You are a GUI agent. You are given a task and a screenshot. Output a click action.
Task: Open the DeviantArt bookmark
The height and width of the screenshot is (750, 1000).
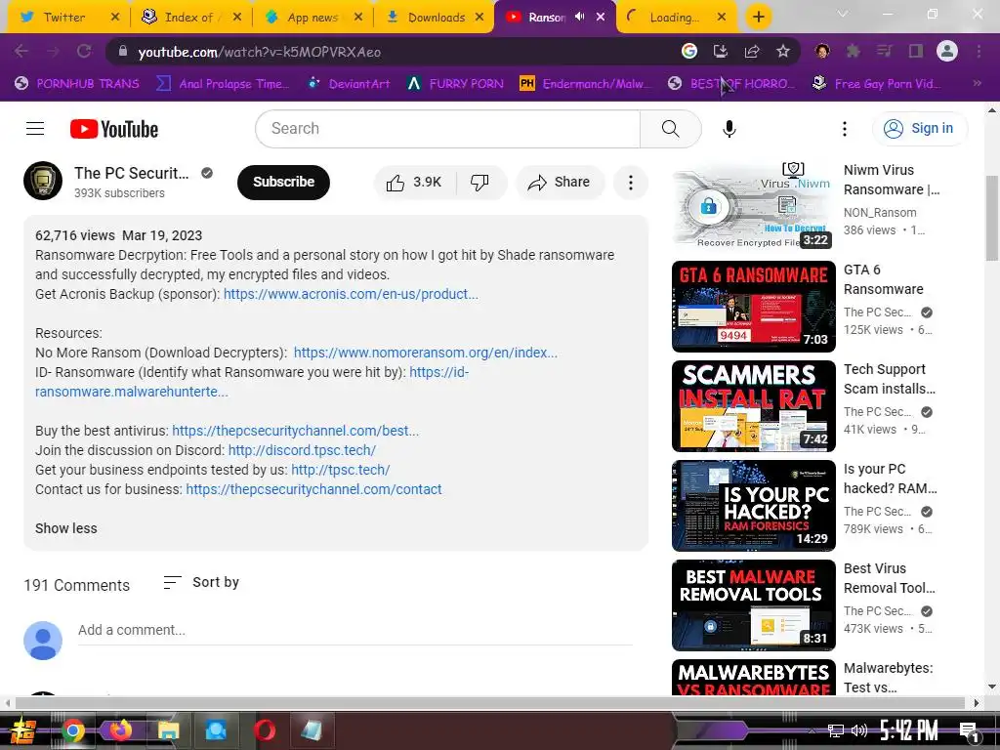point(349,84)
